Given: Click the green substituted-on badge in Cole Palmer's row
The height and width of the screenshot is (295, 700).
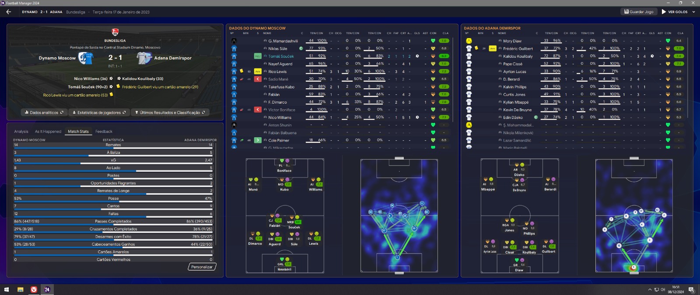Looking at the screenshot, I should click(x=258, y=140).
